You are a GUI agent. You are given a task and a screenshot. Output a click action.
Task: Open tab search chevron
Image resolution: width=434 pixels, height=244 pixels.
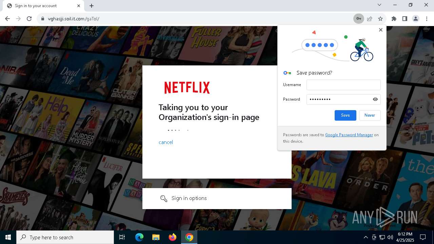coord(379,5)
